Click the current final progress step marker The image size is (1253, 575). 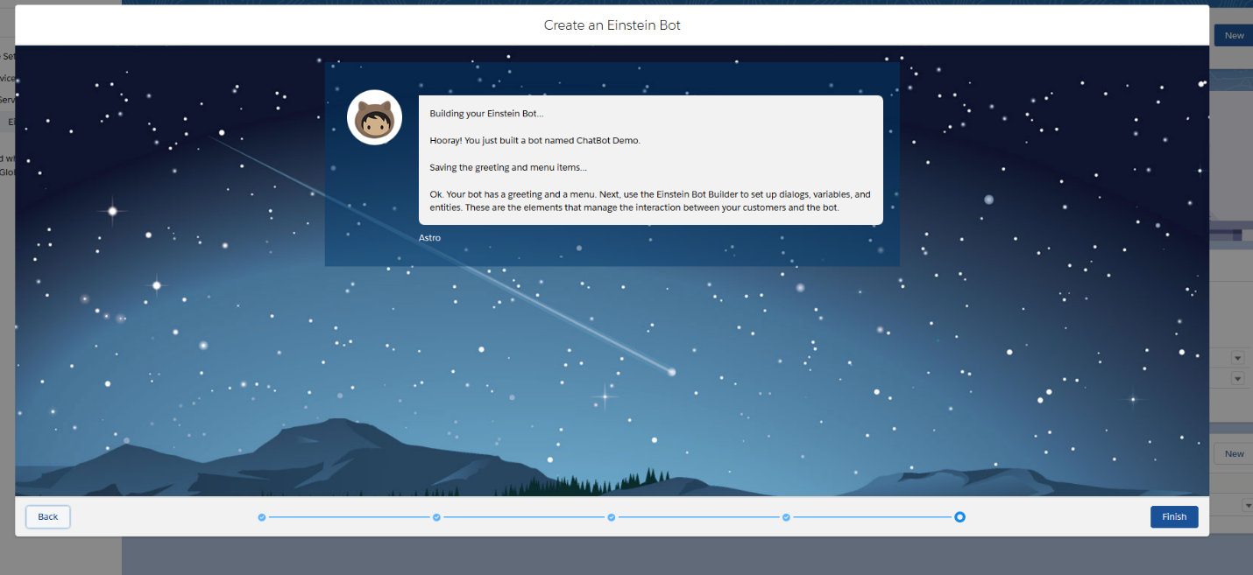coord(960,517)
